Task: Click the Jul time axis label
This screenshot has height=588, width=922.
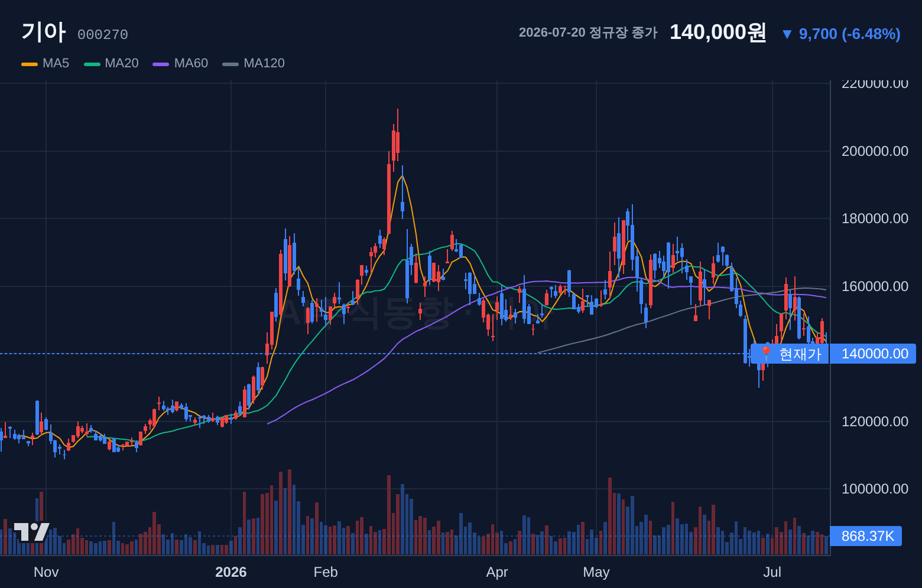Action: click(x=772, y=572)
